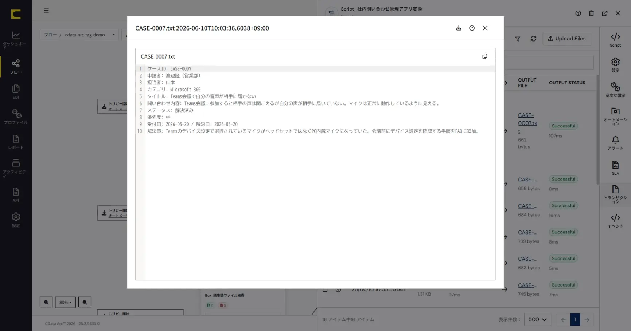Tick the checkbox in the bottom transaction row
The image size is (631, 331).
coord(325,289)
